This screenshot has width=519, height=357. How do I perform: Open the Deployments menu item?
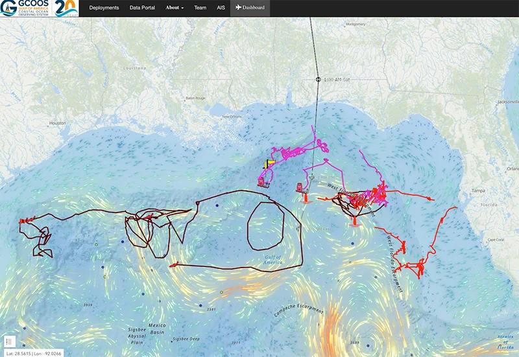tap(104, 8)
